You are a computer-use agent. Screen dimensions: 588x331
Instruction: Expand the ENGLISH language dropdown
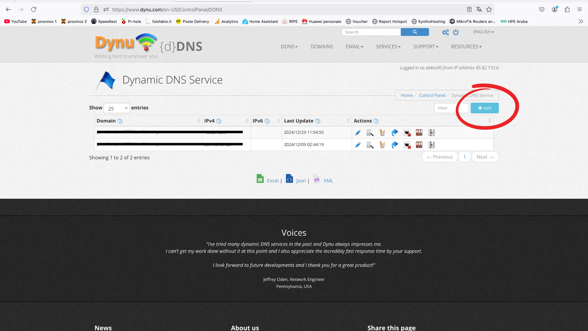click(x=484, y=32)
